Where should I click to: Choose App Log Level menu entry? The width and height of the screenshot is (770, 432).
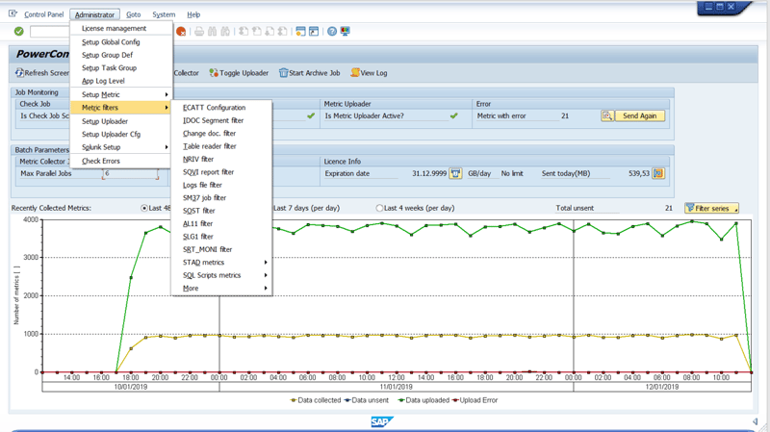click(121, 81)
